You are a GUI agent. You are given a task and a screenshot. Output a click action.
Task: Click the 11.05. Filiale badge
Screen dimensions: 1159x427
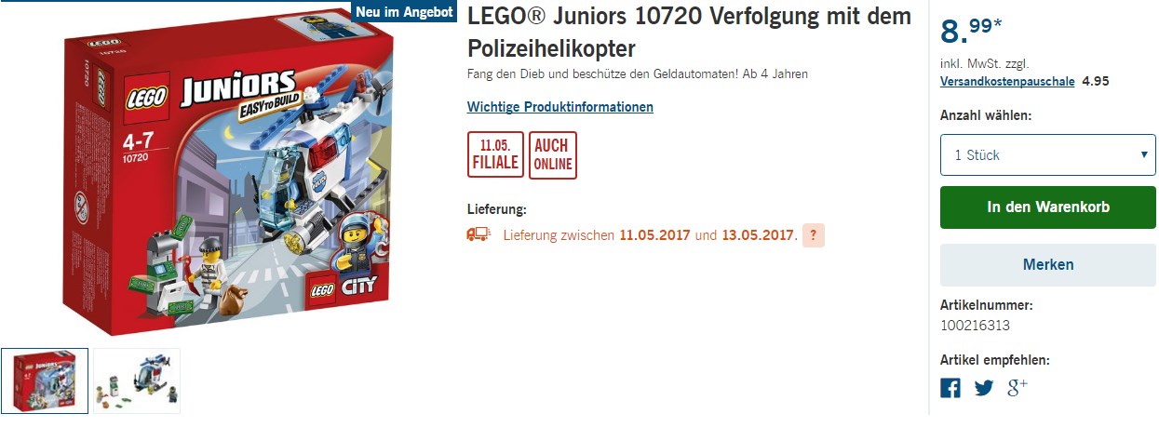click(x=493, y=154)
